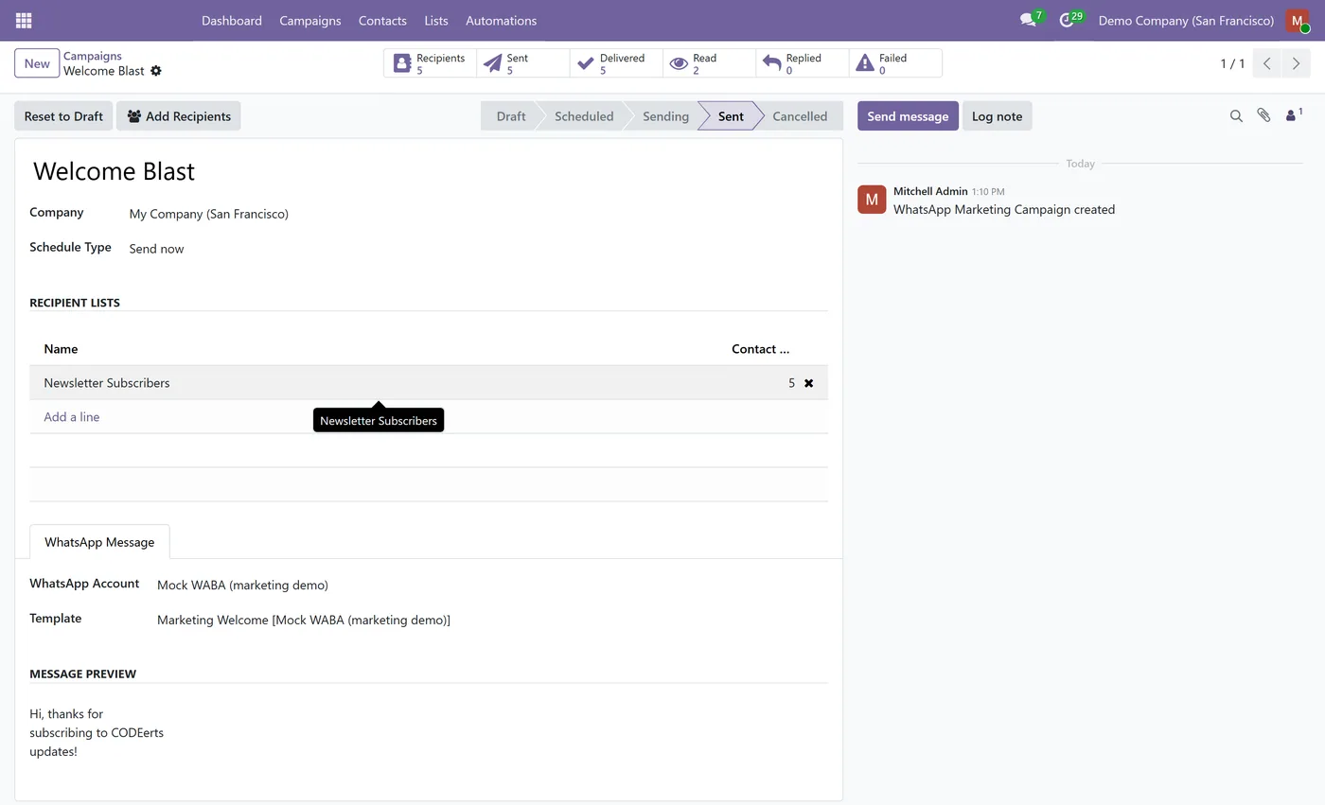Select the Scheduled status stage
The image size is (1325, 805).
click(x=584, y=116)
